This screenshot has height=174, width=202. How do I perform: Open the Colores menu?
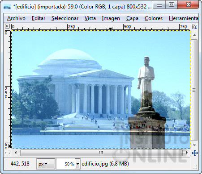pos(154,18)
